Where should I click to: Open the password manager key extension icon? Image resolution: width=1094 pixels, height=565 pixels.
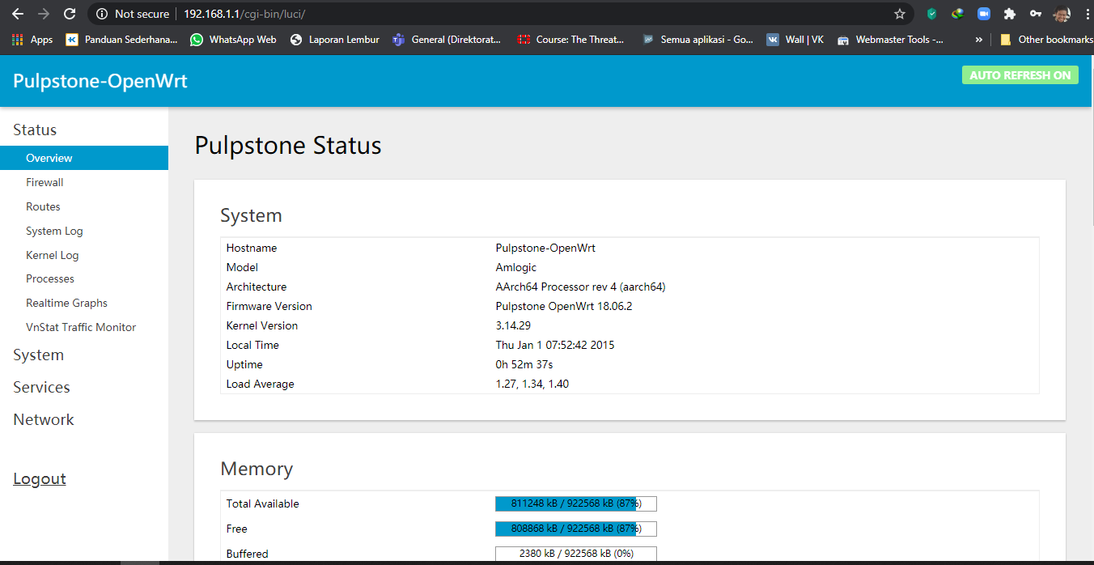1035,14
